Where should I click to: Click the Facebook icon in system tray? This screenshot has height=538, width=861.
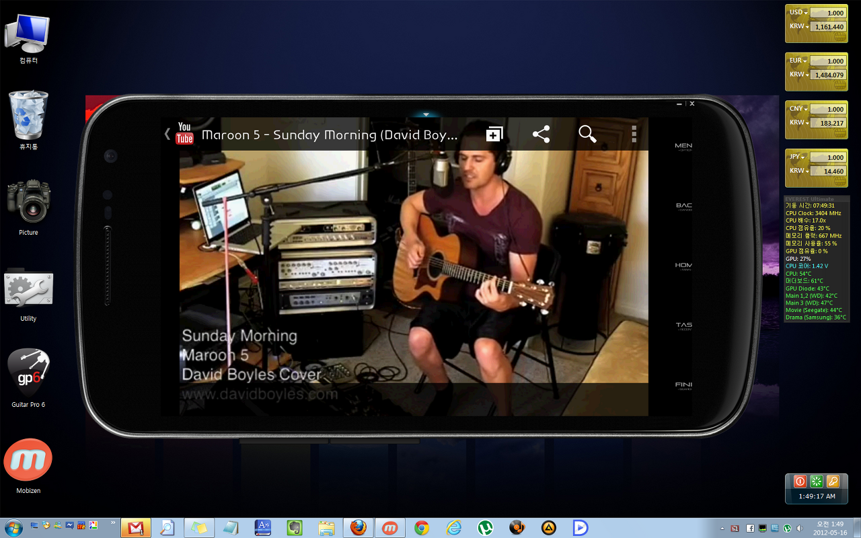(750, 529)
